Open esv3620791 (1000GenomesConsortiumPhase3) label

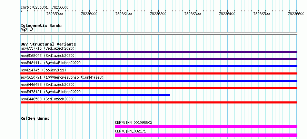pos(62,77)
